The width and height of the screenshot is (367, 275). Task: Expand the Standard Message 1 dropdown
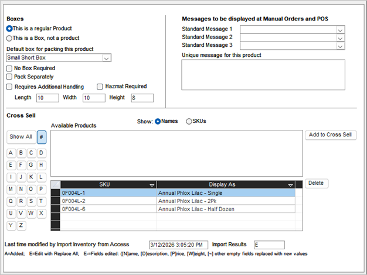(339, 29)
